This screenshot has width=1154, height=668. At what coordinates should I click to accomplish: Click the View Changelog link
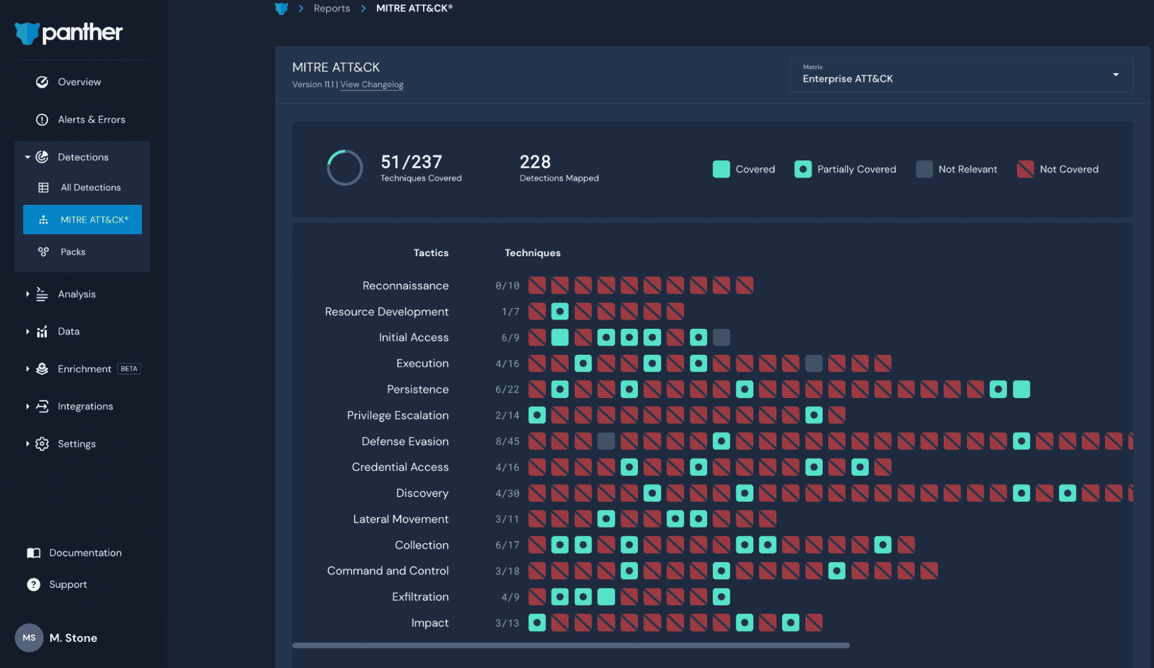[x=372, y=84]
